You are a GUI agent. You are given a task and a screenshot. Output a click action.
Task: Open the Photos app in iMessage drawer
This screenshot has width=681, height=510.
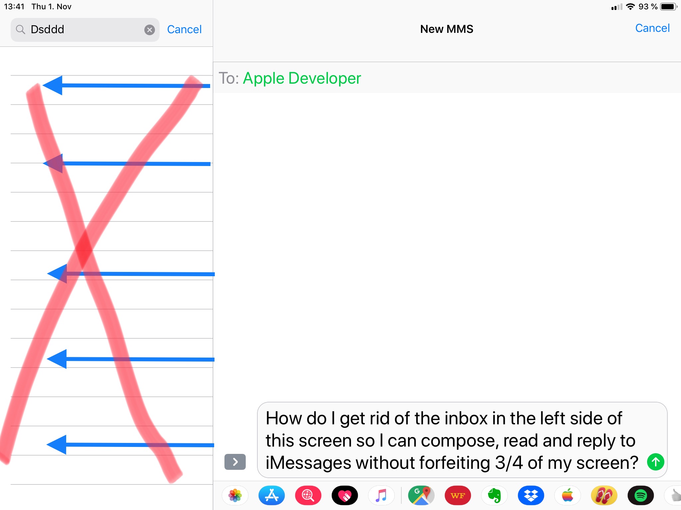coord(235,495)
